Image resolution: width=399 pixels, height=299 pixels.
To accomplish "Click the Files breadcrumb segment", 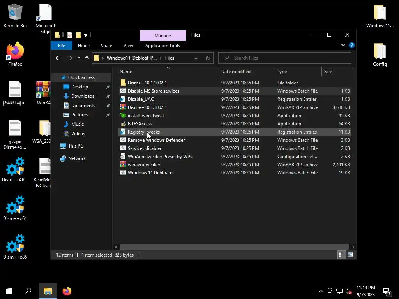I will click(x=169, y=58).
